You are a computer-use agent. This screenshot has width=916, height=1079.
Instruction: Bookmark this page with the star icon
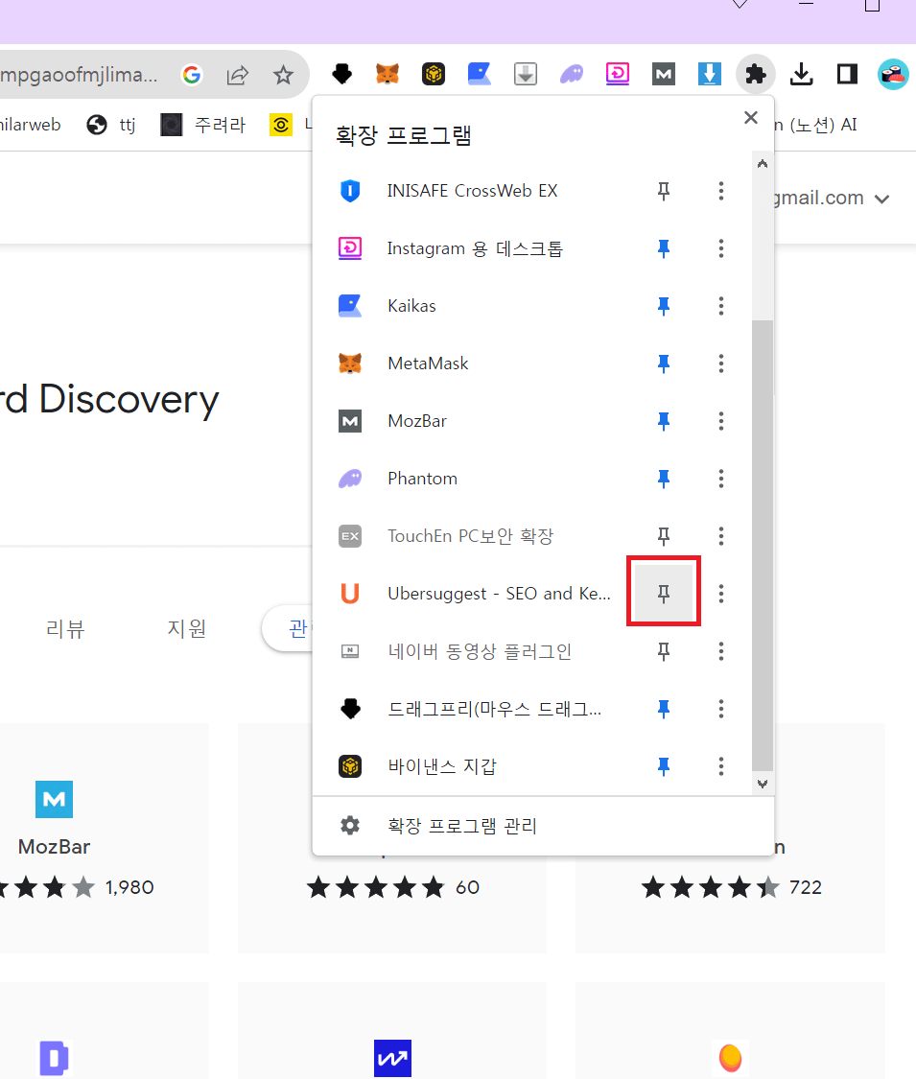283,74
